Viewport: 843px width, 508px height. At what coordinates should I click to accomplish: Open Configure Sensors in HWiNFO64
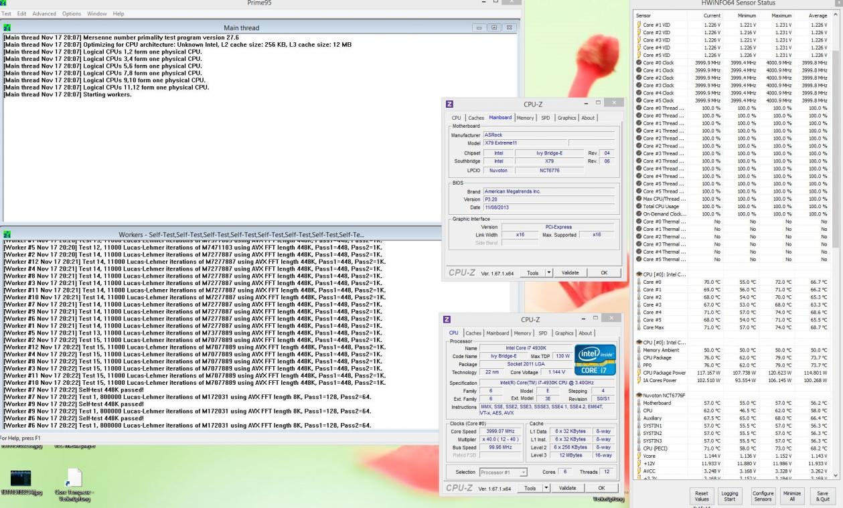763,495
